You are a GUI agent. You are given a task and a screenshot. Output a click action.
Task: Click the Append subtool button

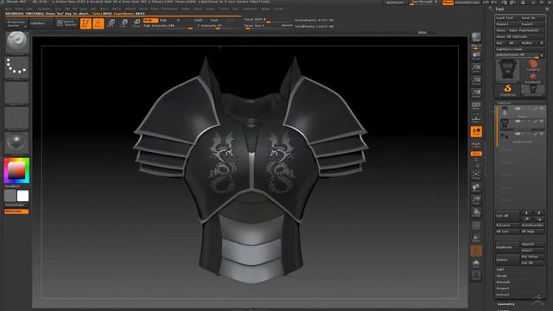pyautogui.click(x=532, y=244)
